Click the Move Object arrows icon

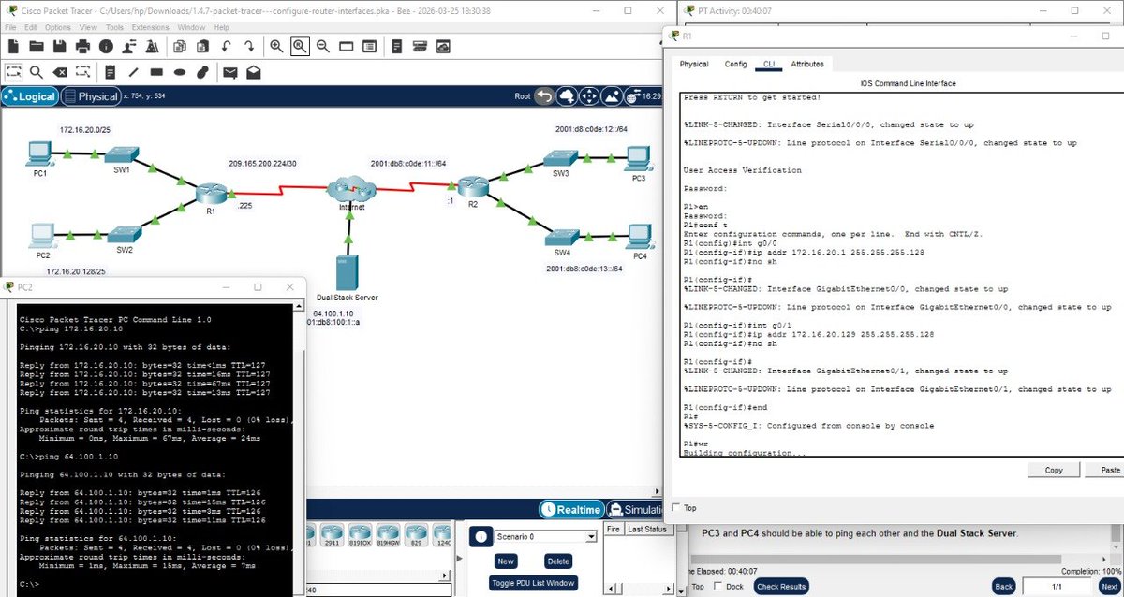(589, 96)
